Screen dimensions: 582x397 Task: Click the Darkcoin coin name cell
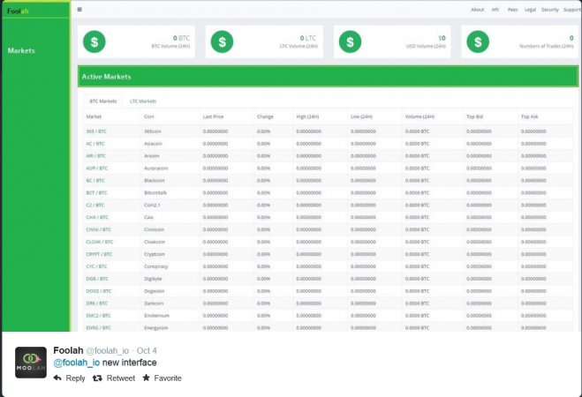click(x=154, y=303)
